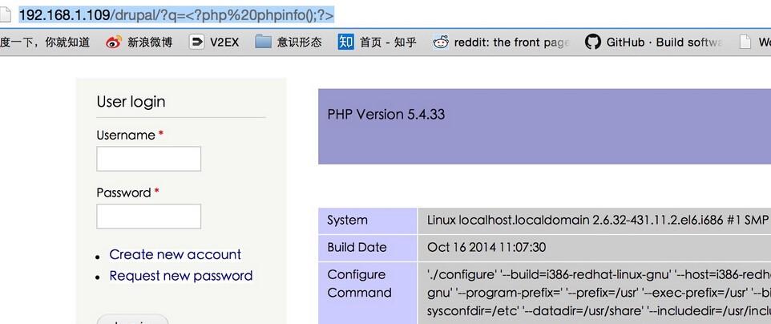Screen dimensions: 771x324
Task: Click the GitHub octocat bookmark icon
Action: (x=592, y=43)
